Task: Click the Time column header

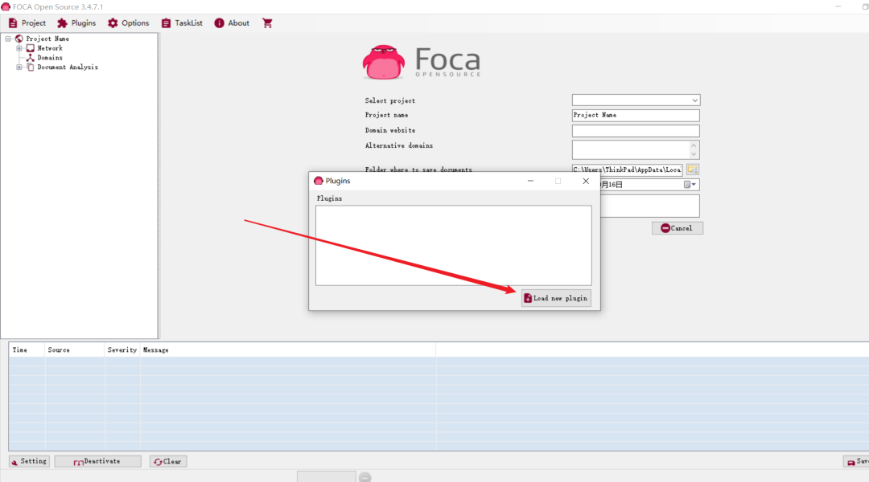Action: (x=27, y=349)
